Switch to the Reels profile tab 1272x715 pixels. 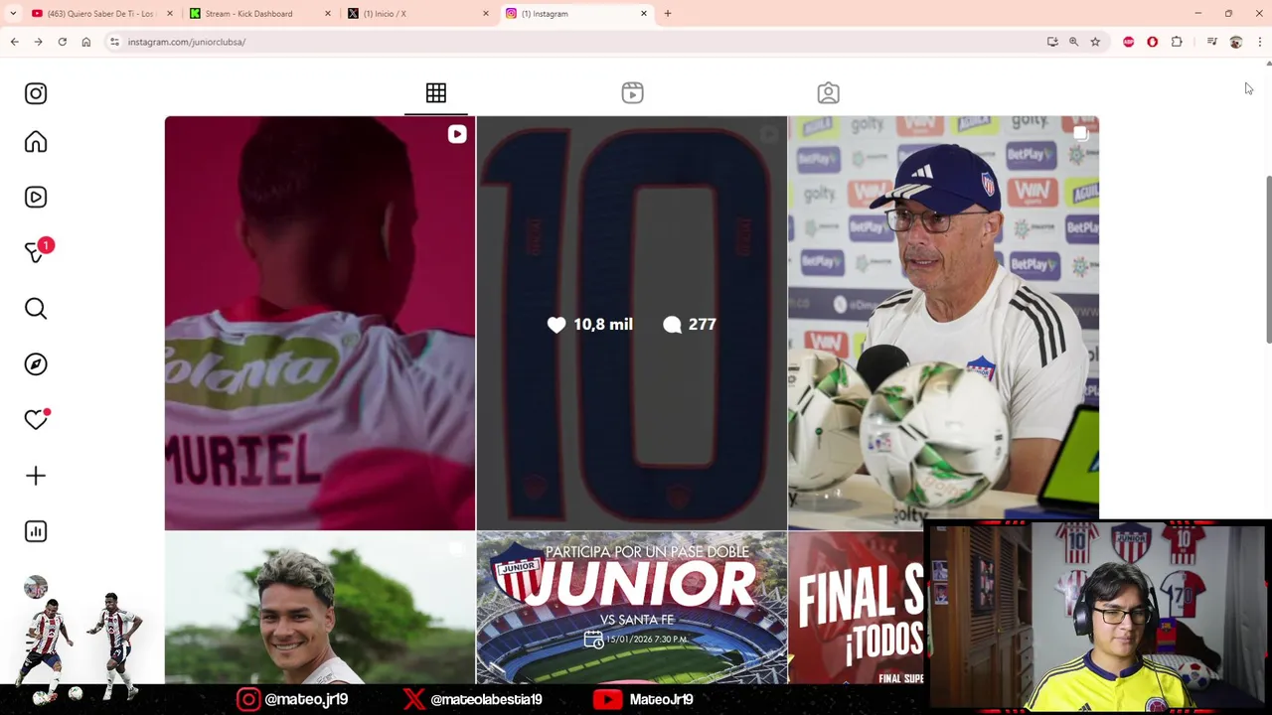click(632, 92)
